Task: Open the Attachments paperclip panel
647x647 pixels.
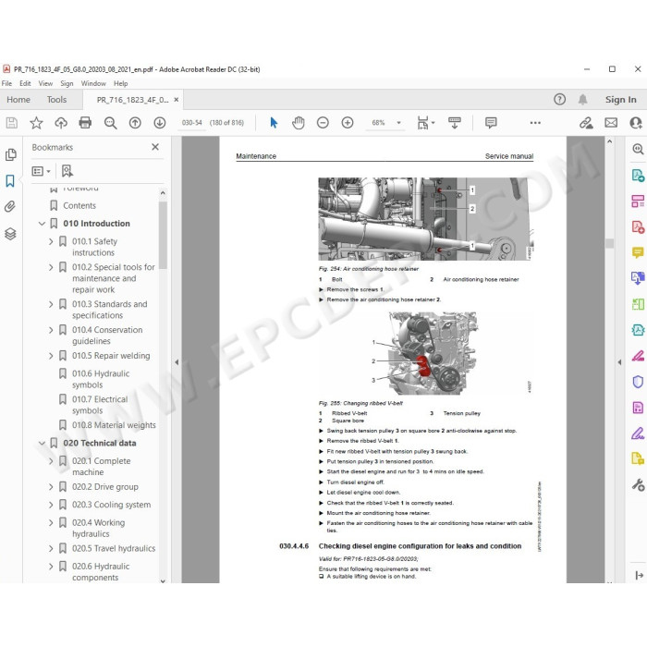Action: [x=10, y=206]
